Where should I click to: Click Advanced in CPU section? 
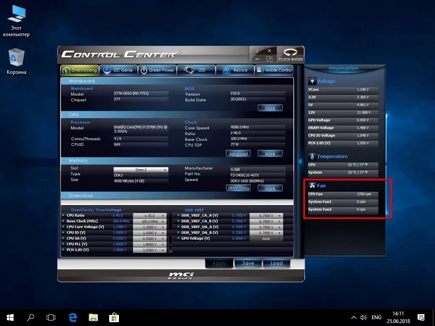click(x=238, y=154)
